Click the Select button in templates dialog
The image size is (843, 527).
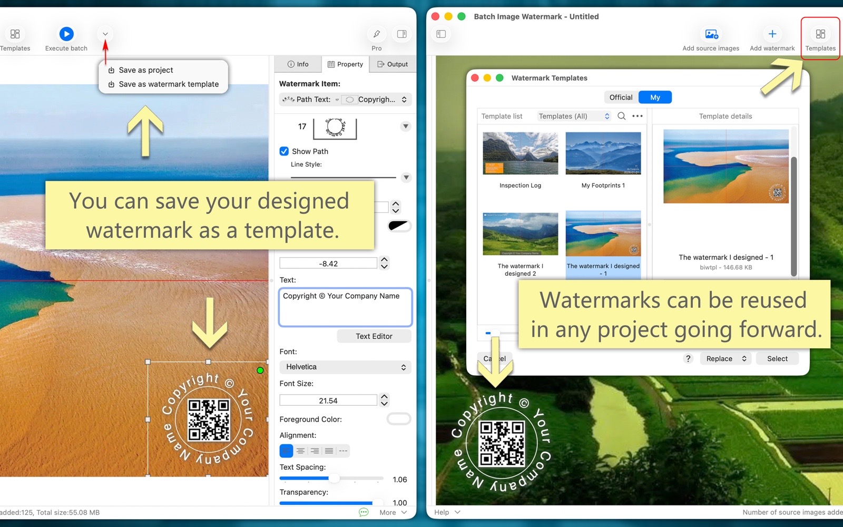(777, 359)
